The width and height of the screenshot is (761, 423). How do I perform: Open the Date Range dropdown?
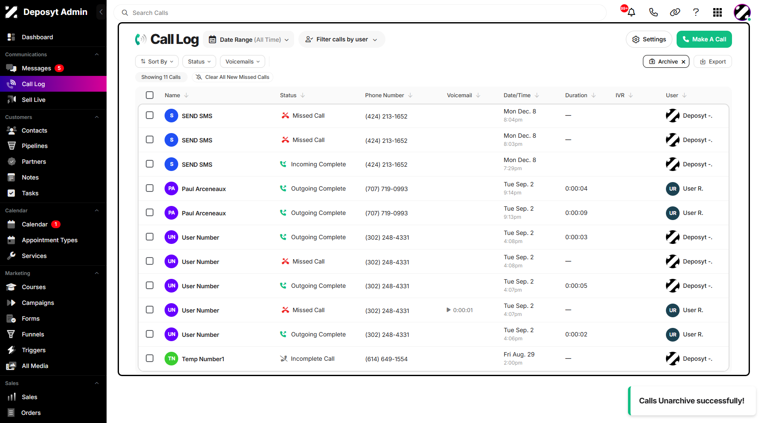249,39
